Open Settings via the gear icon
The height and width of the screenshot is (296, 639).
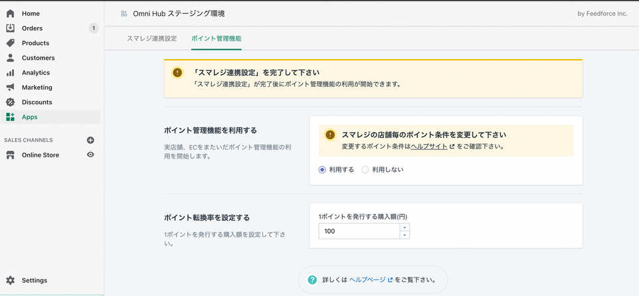pos(10,280)
